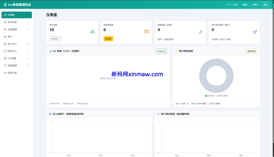
Task: Toggle the 累计已退押 legend item
Action: tap(222, 95)
